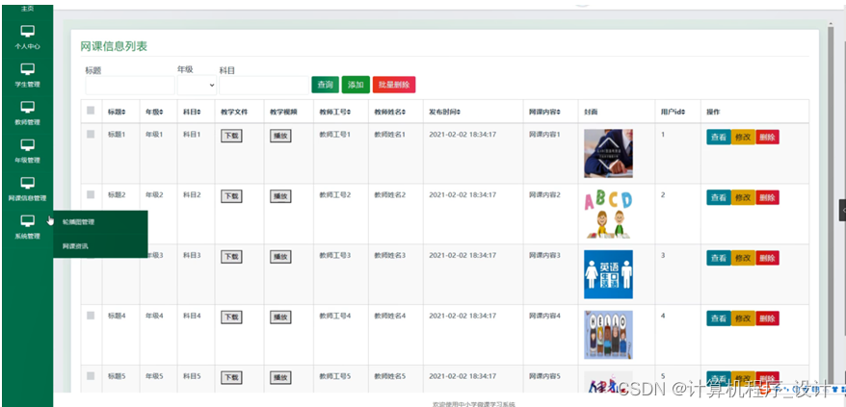Click 播放 in row 标题5
The image size is (846, 407).
(280, 378)
